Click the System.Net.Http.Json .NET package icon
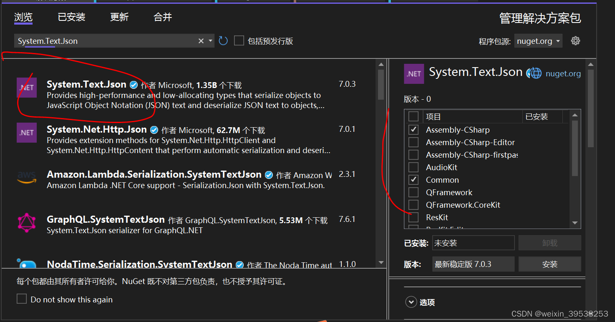The width and height of the screenshot is (615, 322). pyautogui.click(x=26, y=133)
